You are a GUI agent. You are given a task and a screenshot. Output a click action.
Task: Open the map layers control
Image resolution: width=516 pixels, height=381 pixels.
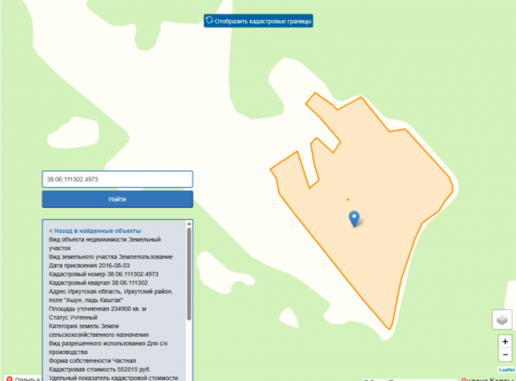[502, 320]
